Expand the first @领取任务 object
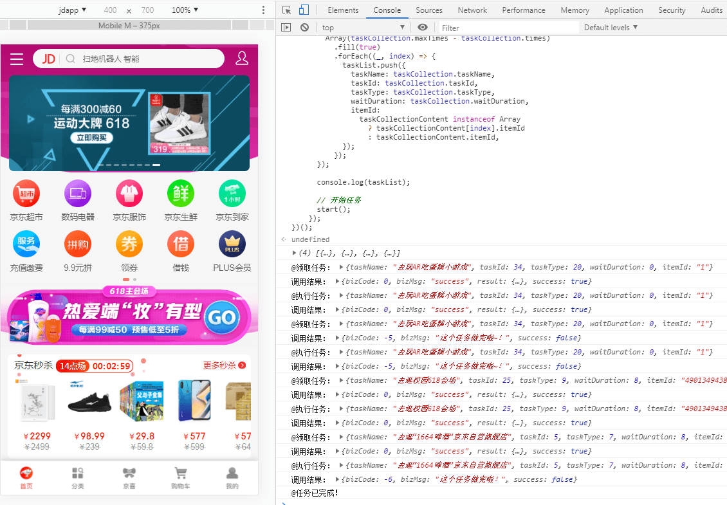 (x=341, y=267)
